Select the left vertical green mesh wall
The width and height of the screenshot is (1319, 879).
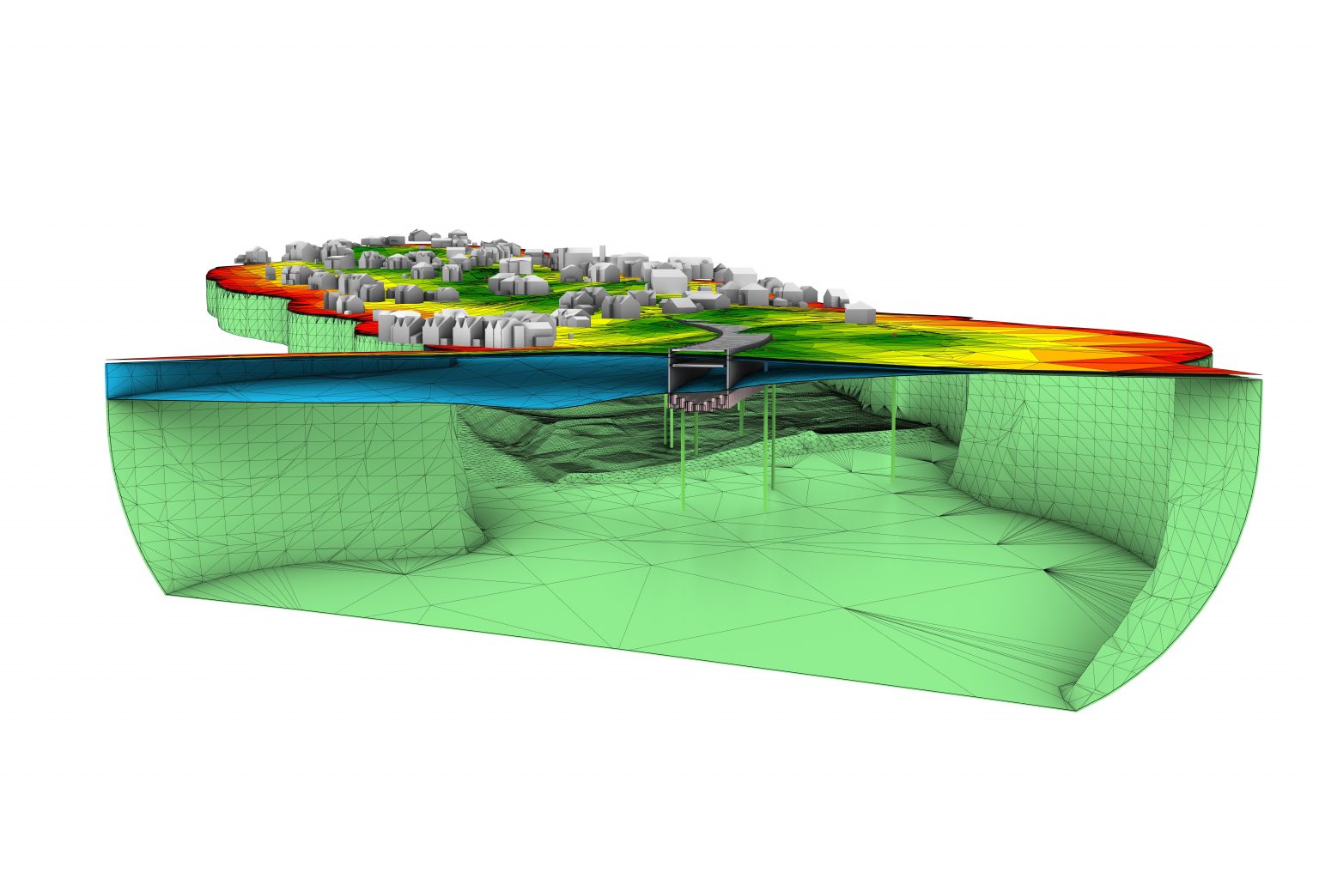292,481
